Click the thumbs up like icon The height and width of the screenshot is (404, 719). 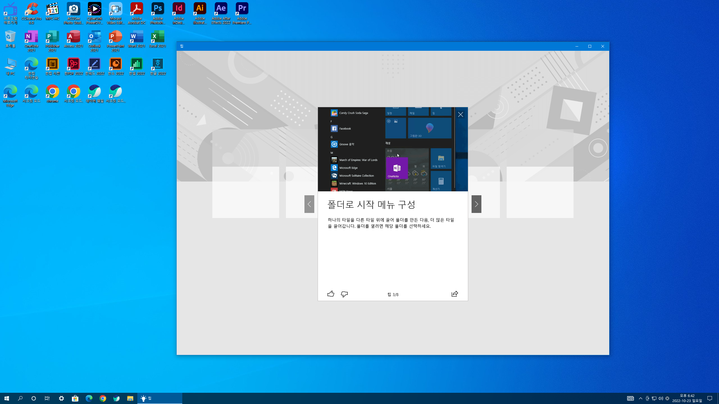click(331, 294)
